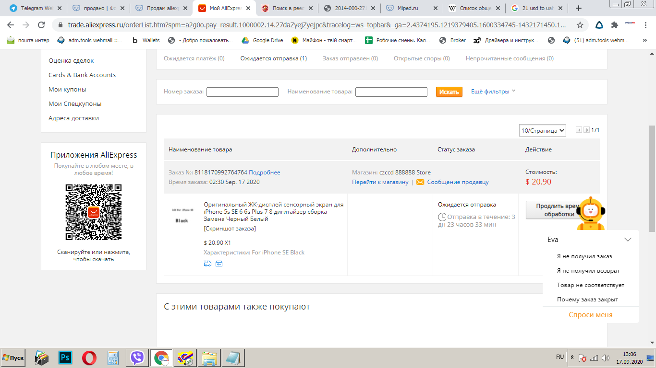This screenshot has height=368, width=656.
Task: Select the Открытые споры (0) filter
Action: coord(422,58)
